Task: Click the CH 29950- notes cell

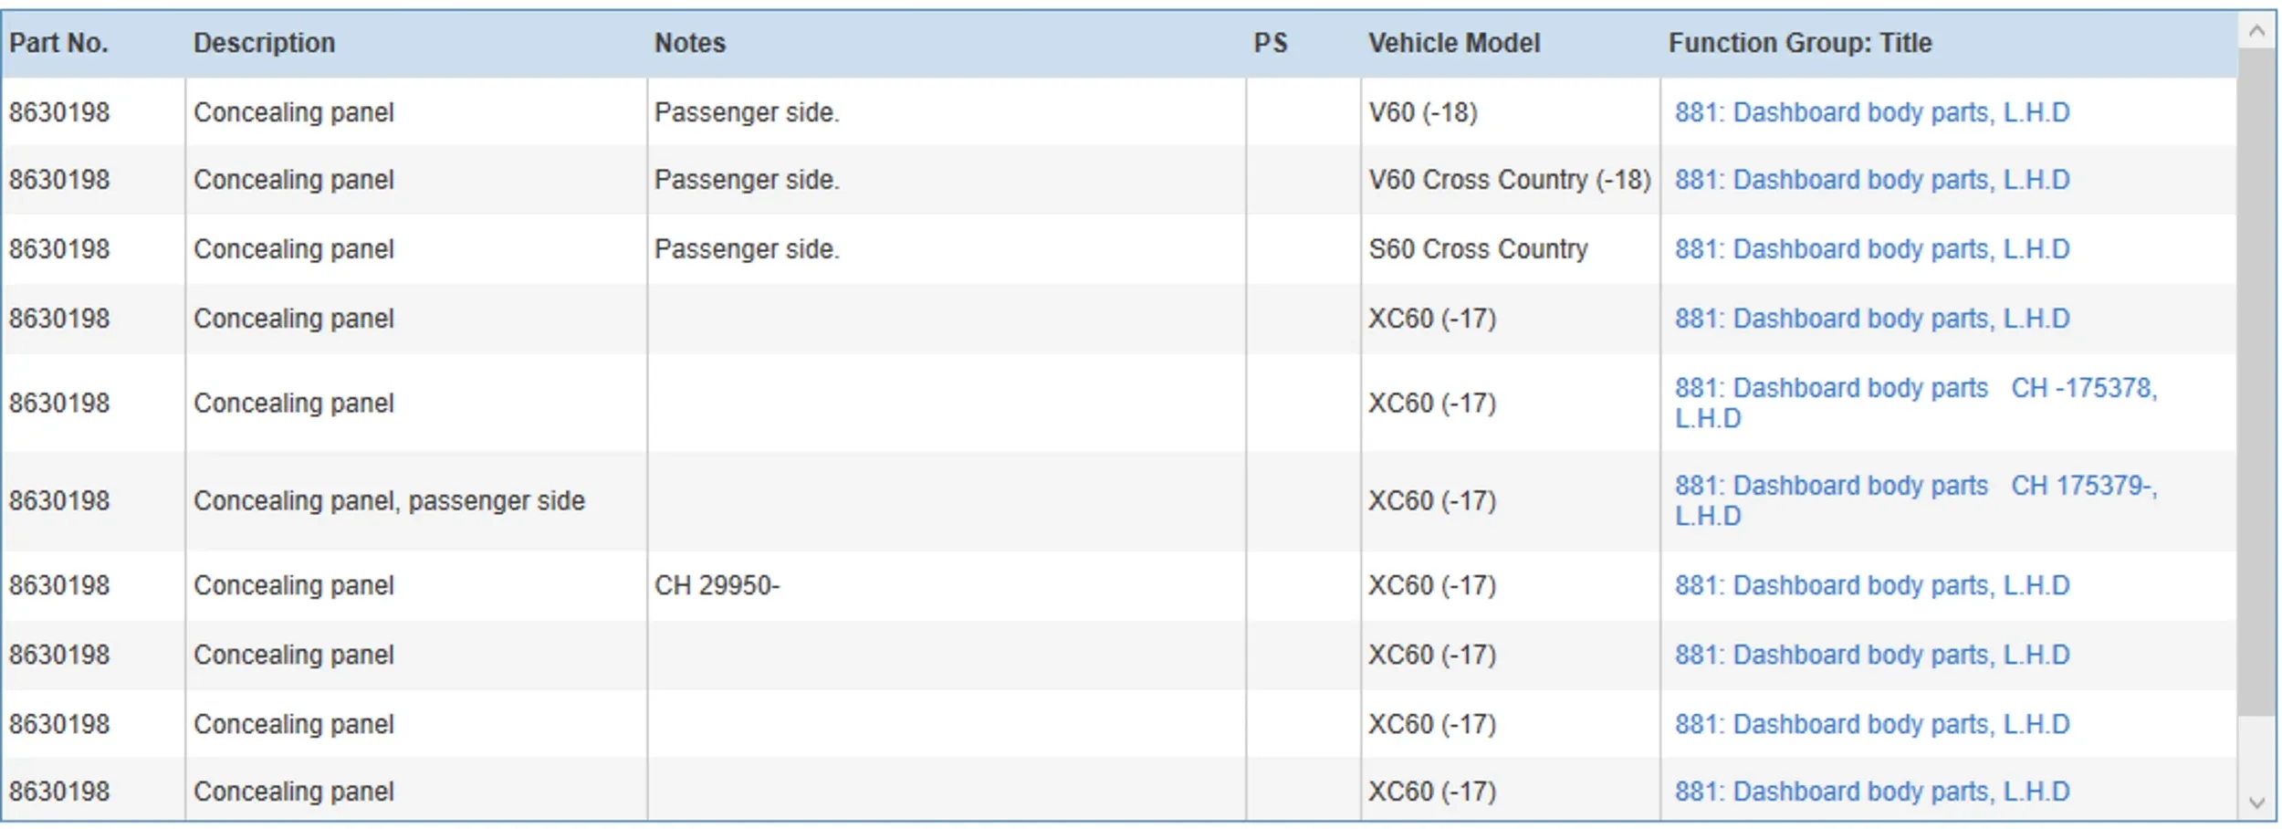Action: click(x=717, y=585)
